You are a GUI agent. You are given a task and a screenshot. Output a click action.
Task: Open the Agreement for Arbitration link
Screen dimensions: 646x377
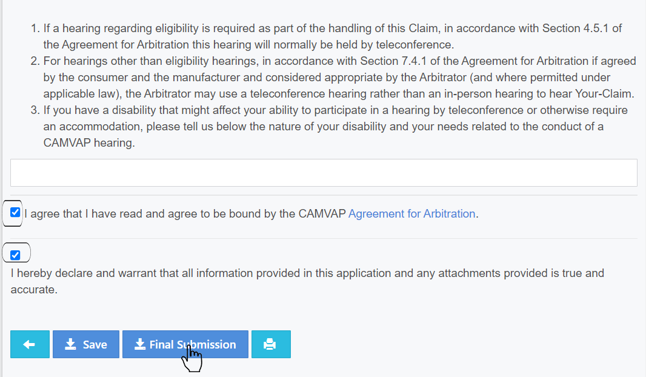(411, 214)
